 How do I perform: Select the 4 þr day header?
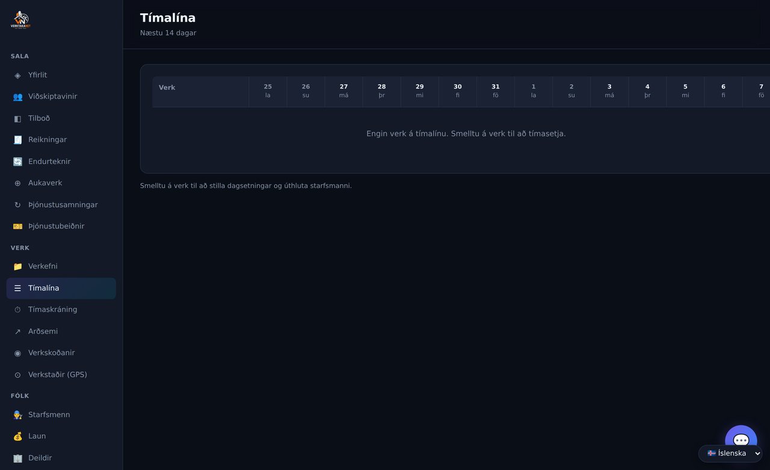647,91
